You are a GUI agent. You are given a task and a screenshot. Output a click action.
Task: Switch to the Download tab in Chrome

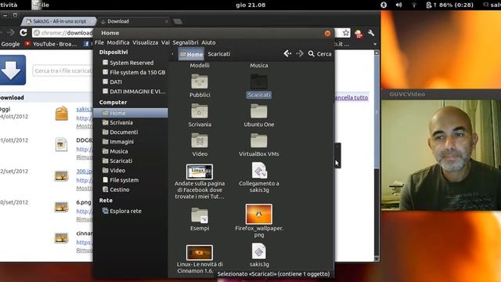[132, 21]
